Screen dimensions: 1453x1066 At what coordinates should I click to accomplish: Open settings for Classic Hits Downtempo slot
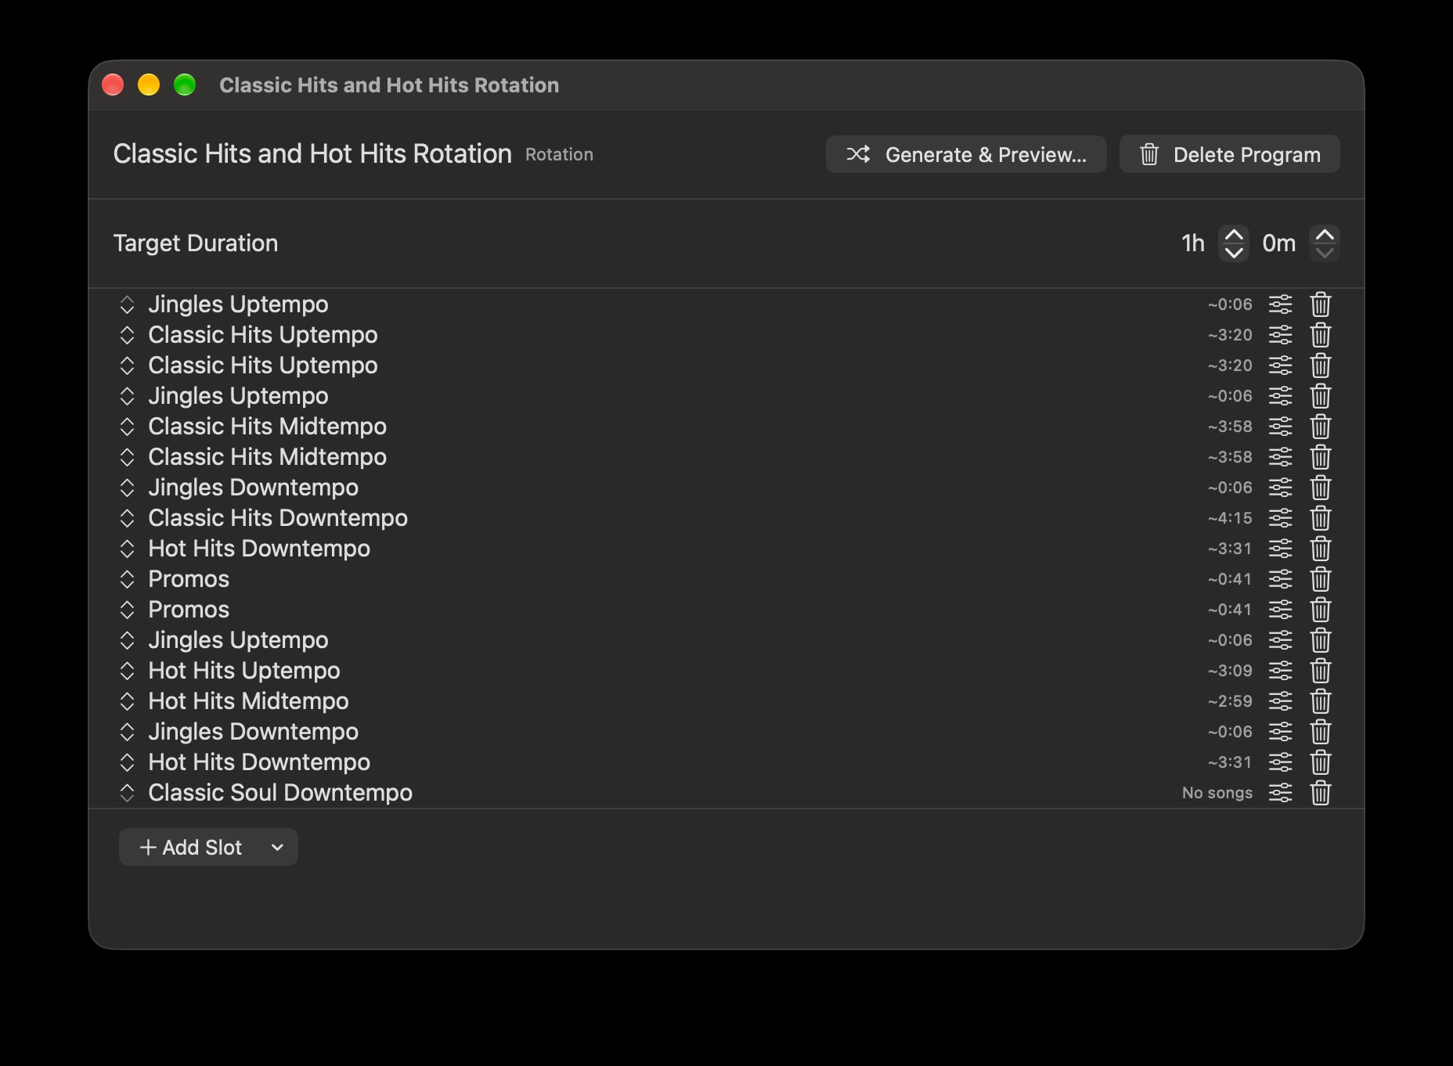(1280, 518)
